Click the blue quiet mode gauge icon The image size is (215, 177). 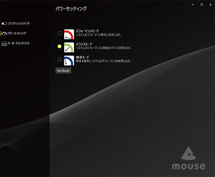click(x=69, y=60)
